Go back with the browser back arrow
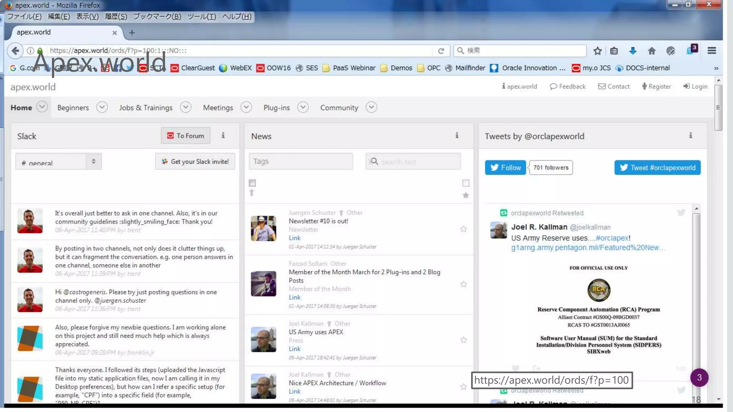 pos(15,51)
